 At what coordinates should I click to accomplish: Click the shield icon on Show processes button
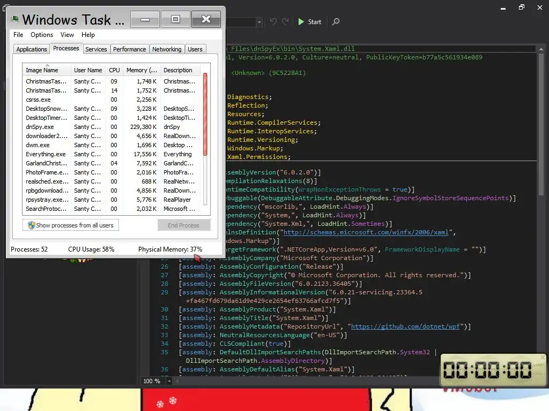[x=31, y=225]
